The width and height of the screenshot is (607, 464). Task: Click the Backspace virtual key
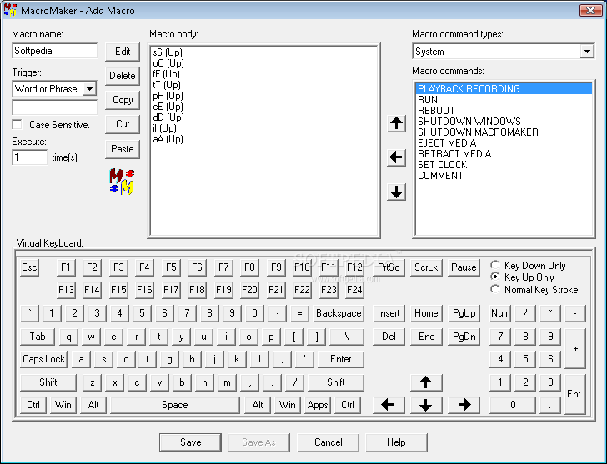tap(339, 313)
